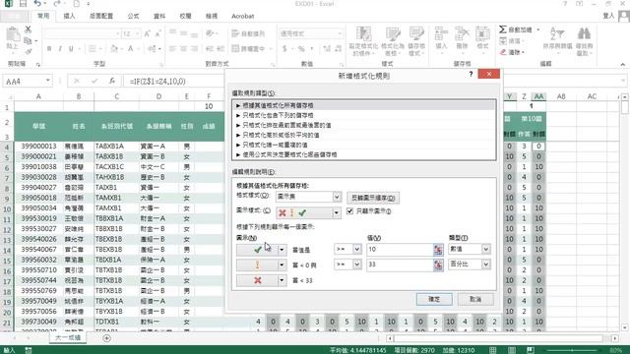Click the value field containing 33
Image resolution: width=630 pixels, height=354 pixels.
pyautogui.click(x=400, y=265)
